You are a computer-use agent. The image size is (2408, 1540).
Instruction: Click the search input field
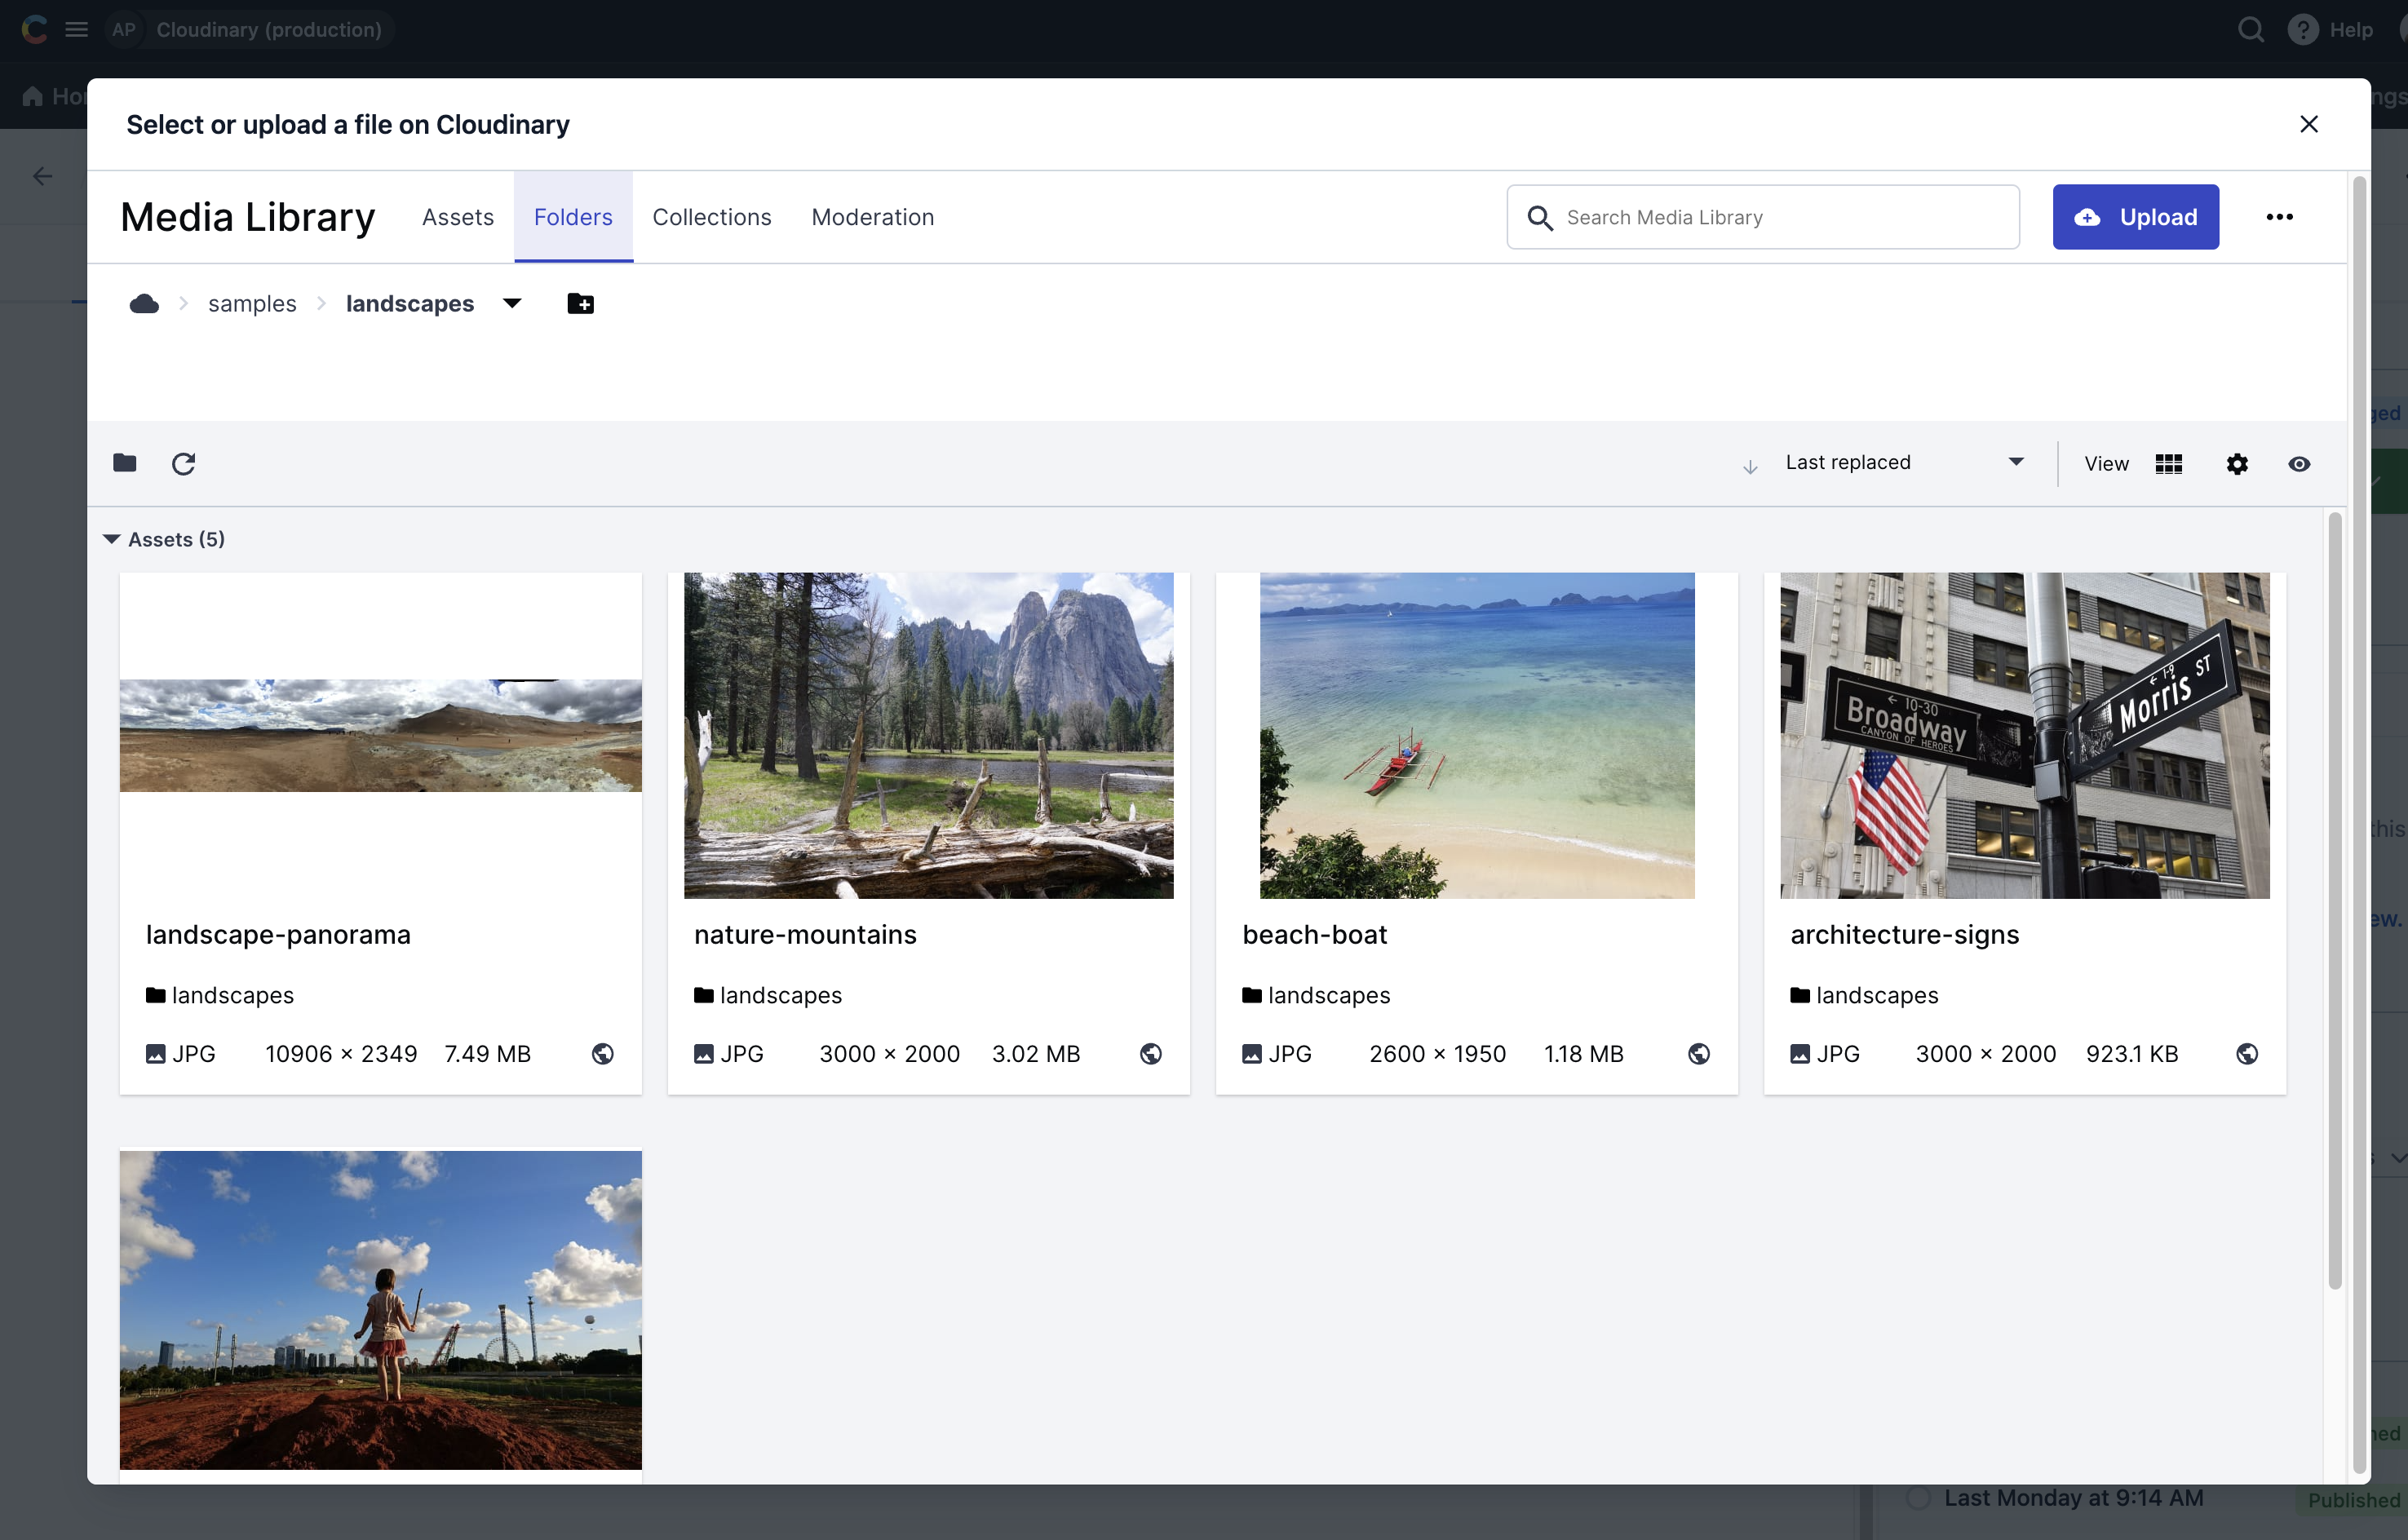[1762, 216]
